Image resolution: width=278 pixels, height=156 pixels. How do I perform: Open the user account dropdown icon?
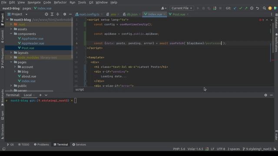pos(164,8)
